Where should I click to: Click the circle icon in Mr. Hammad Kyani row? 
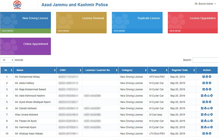pos(211,127)
